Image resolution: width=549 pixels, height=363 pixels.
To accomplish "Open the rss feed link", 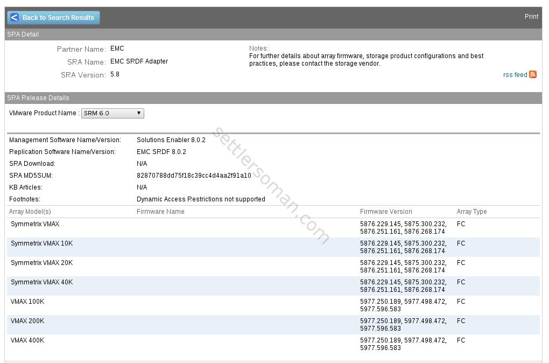I will [x=515, y=75].
